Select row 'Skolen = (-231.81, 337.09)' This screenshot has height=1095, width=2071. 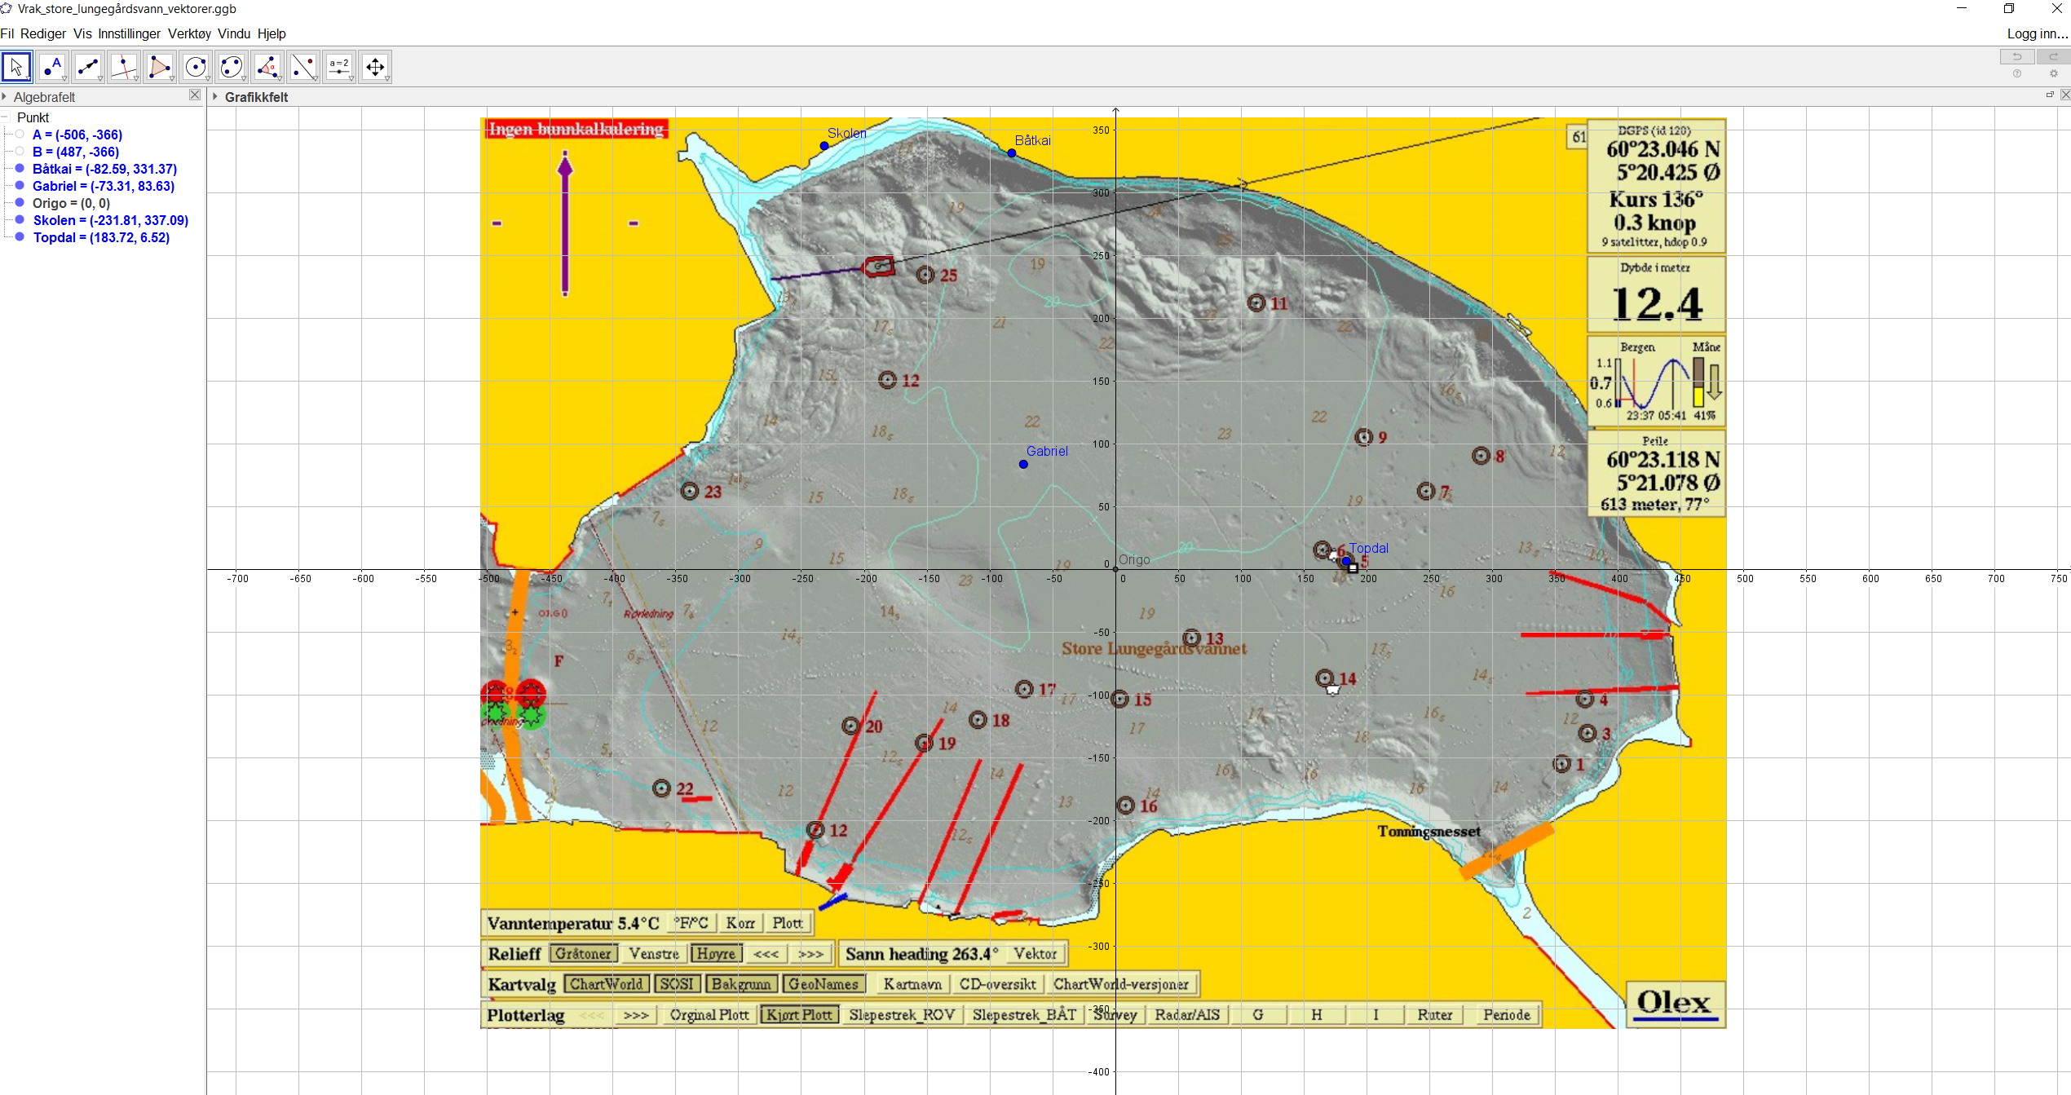pos(111,220)
